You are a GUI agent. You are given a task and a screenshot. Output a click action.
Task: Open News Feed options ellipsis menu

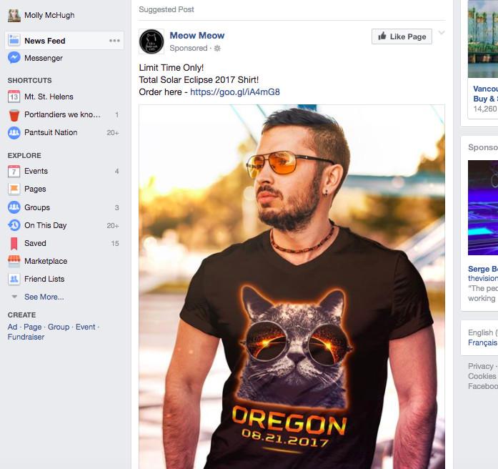point(114,41)
